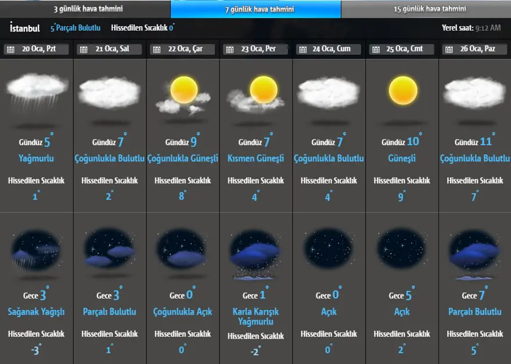
Task: Click the partly sunny icon for 23 Oca
Action: point(256,94)
